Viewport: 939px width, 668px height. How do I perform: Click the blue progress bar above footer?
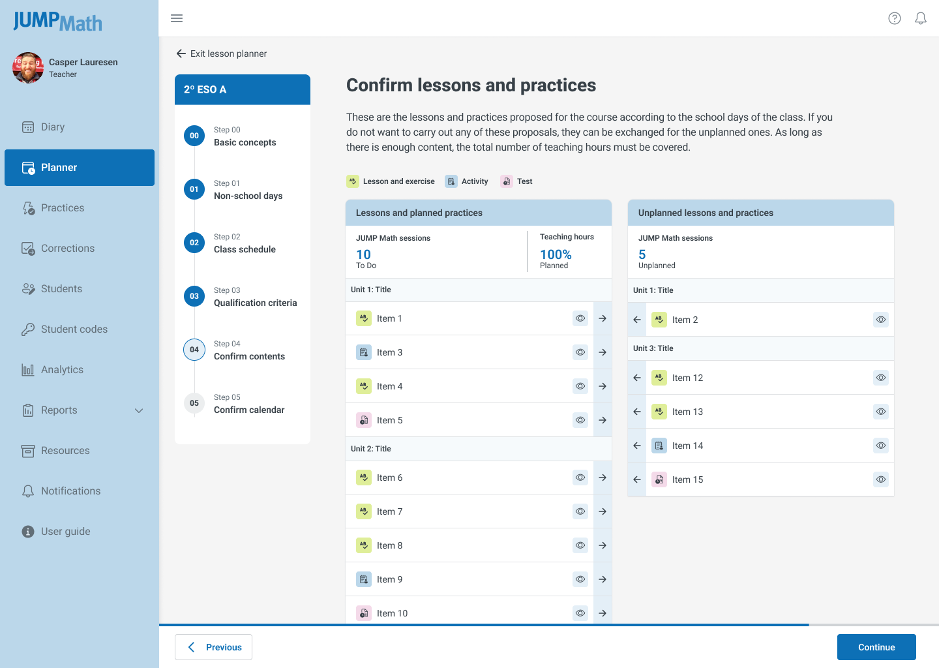(484, 625)
